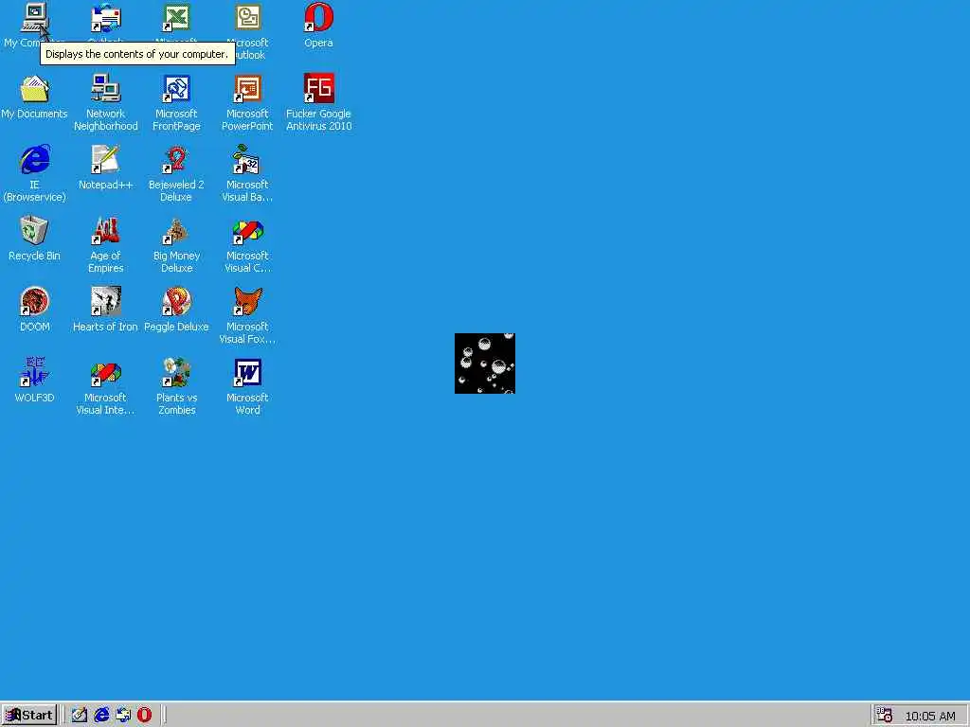Click the 'Microsoft Word' label text
Viewport: 970px width, 727px height.
click(247, 403)
